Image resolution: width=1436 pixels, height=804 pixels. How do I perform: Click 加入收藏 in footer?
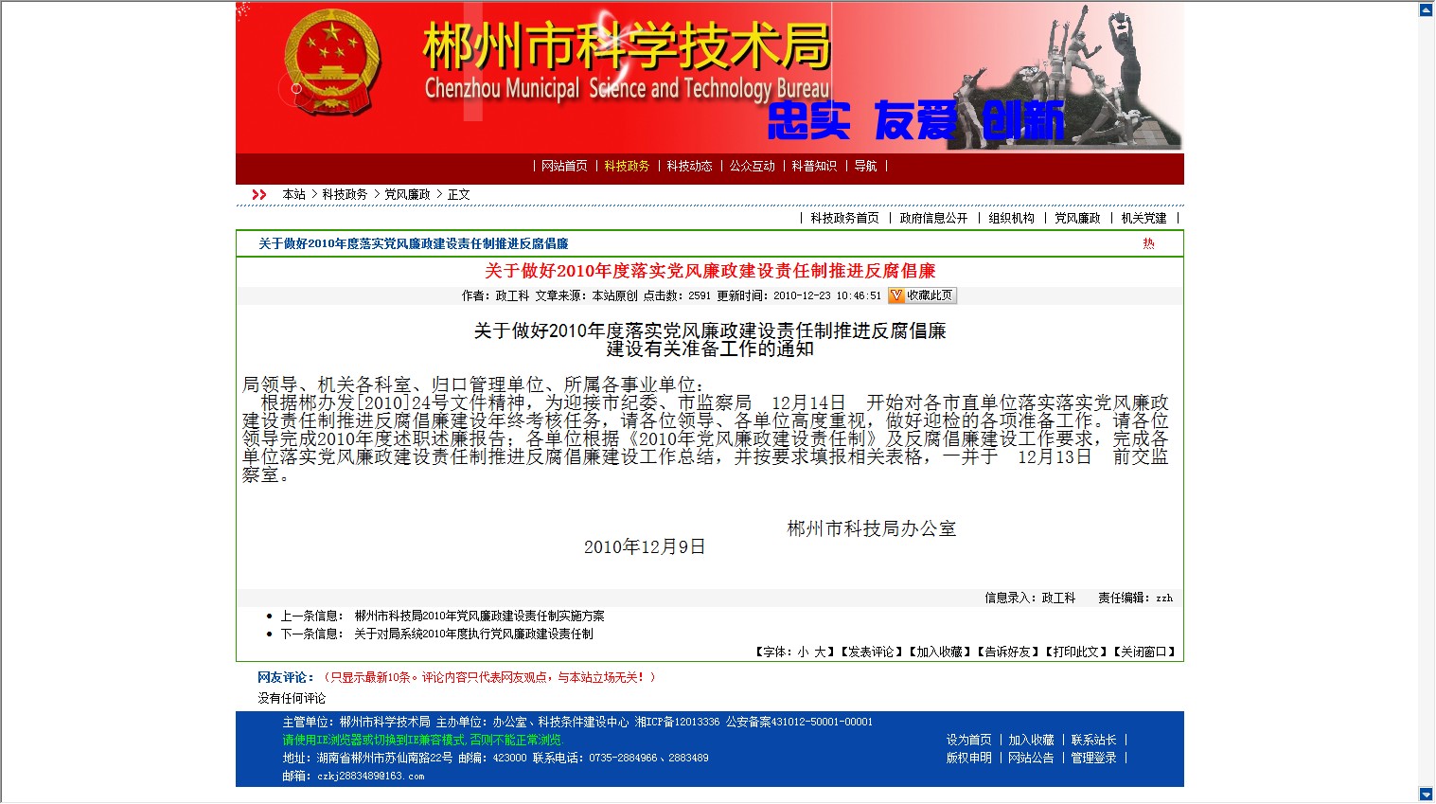point(1031,740)
